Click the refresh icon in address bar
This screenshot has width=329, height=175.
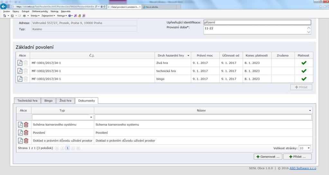pos(104,7)
